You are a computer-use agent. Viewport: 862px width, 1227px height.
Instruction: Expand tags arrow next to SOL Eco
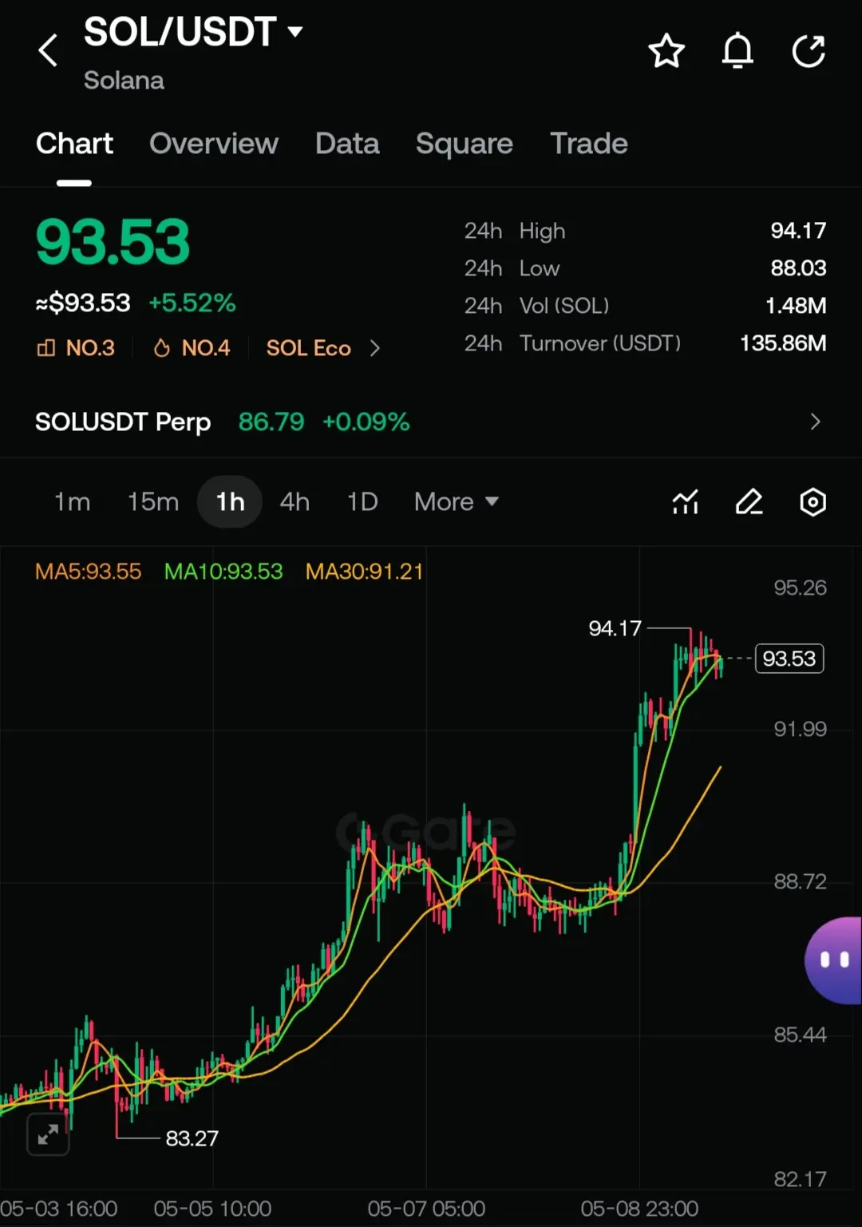tap(374, 348)
